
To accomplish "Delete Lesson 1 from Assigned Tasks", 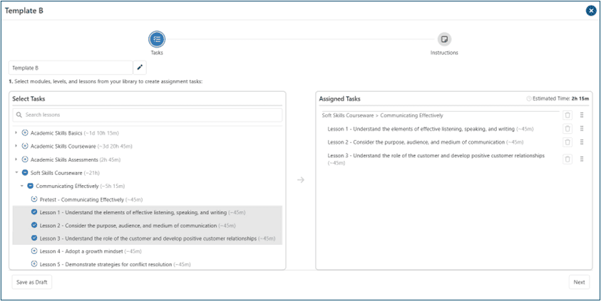I will pyautogui.click(x=567, y=129).
